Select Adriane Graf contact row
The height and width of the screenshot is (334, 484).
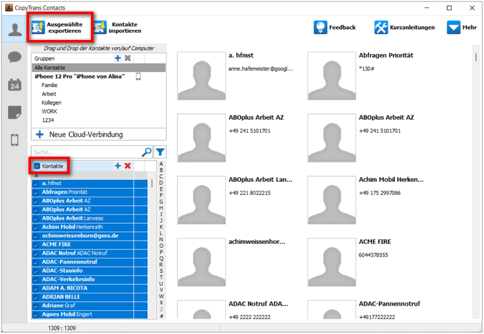[x=90, y=306]
